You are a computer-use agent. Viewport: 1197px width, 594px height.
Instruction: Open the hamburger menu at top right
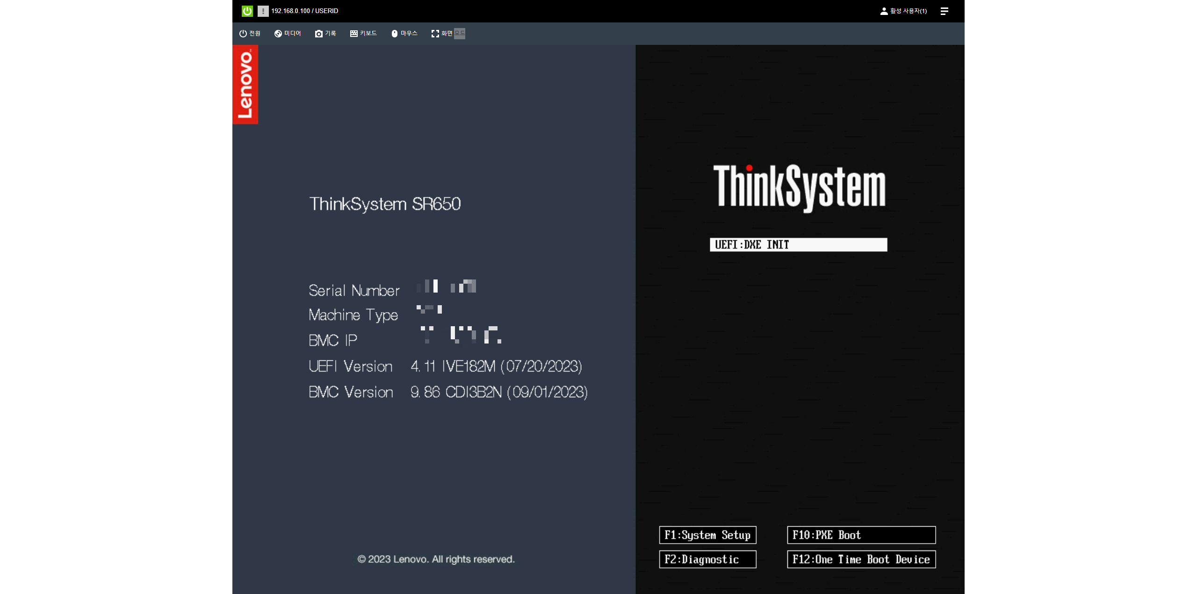click(944, 11)
